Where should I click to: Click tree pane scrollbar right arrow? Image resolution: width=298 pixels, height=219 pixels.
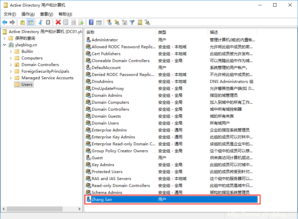pos(79,209)
